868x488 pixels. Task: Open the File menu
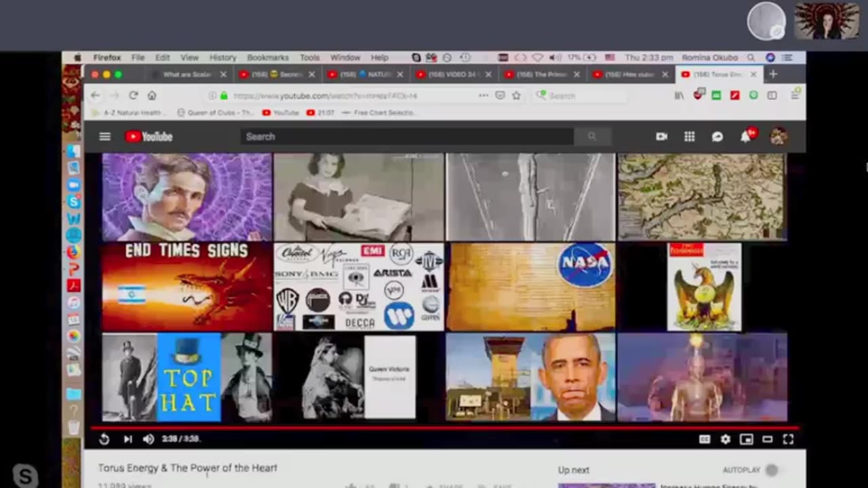click(x=138, y=58)
